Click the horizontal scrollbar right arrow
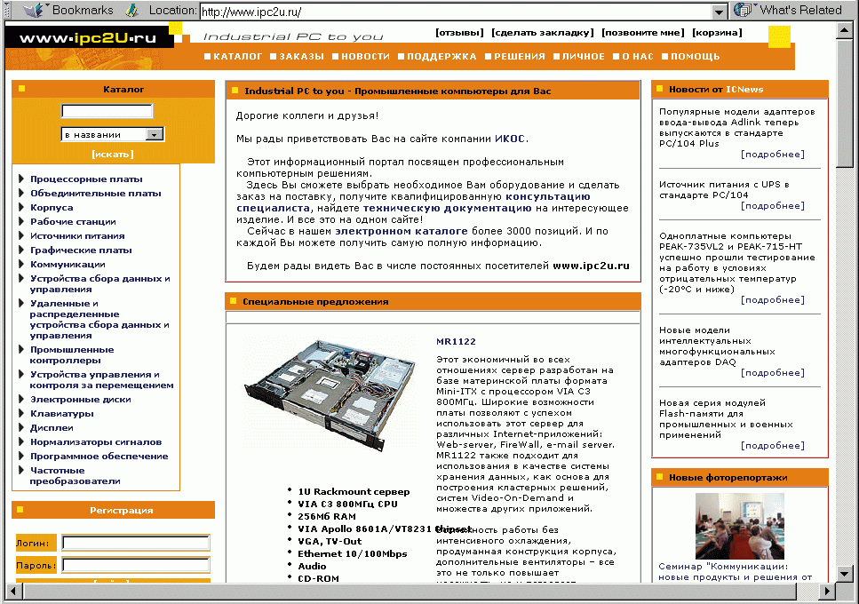859x604 pixels. pos(828,591)
